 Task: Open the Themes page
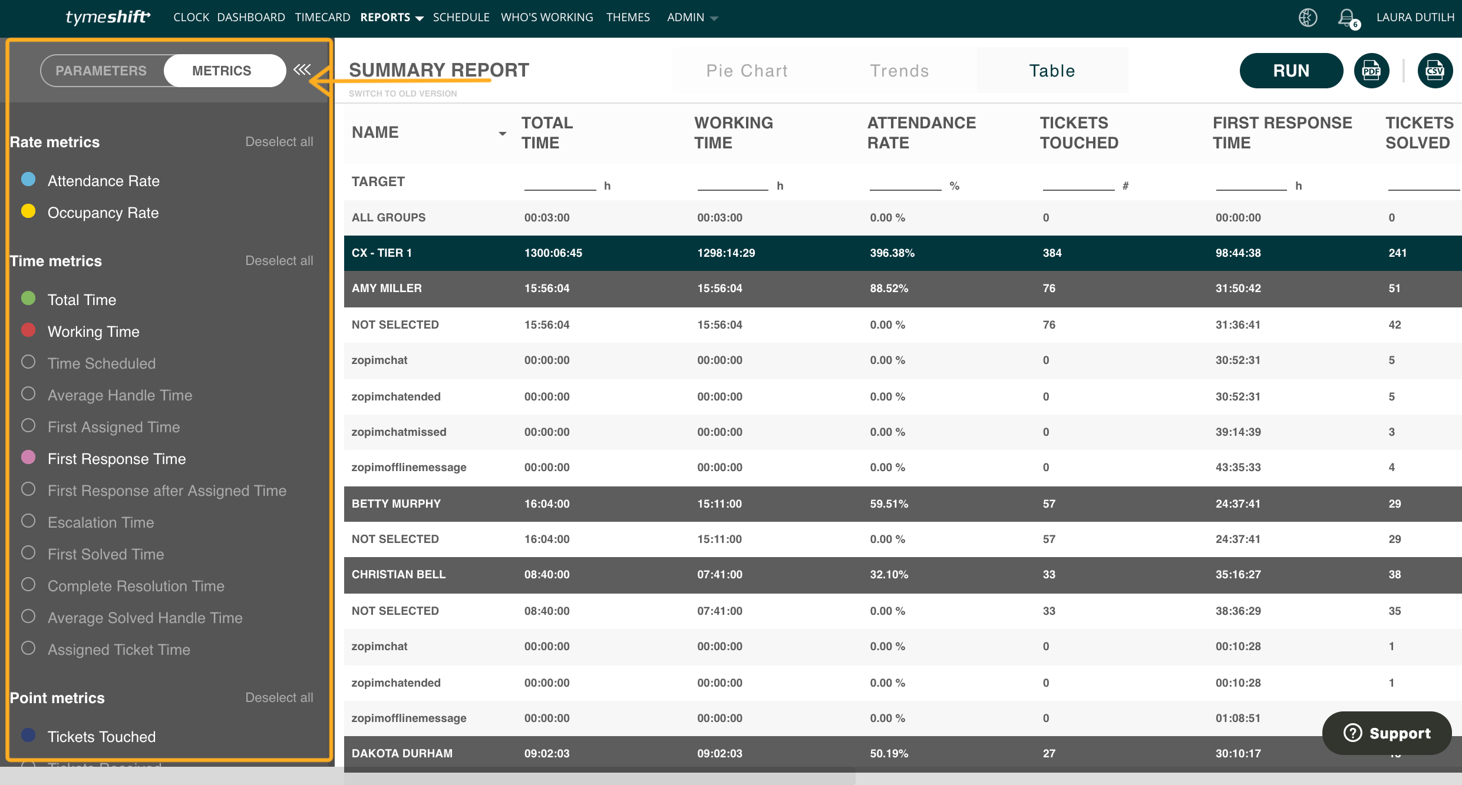628,18
